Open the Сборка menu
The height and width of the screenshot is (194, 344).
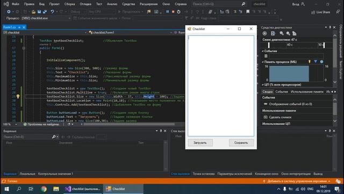pos(69,4)
